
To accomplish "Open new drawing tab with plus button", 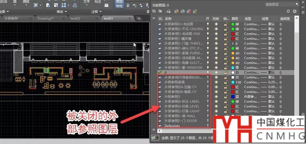I will point(139,19).
